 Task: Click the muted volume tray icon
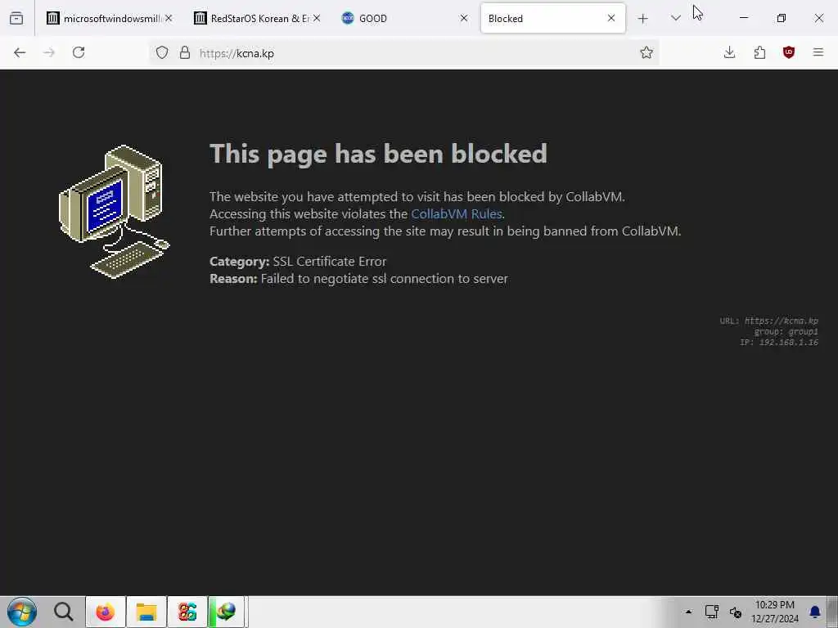pos(736,612)
